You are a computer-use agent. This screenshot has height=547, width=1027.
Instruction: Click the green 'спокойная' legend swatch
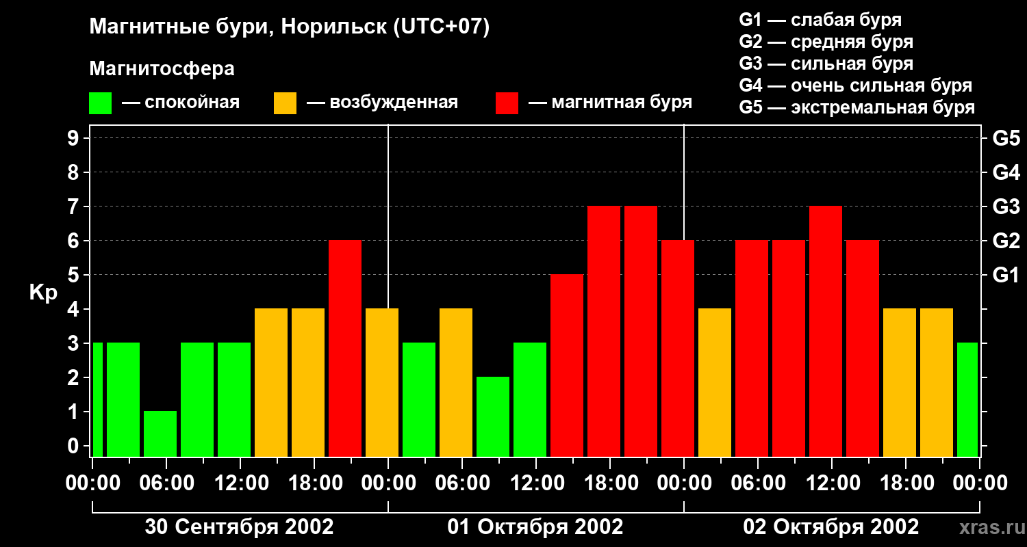tap(100, 103)
